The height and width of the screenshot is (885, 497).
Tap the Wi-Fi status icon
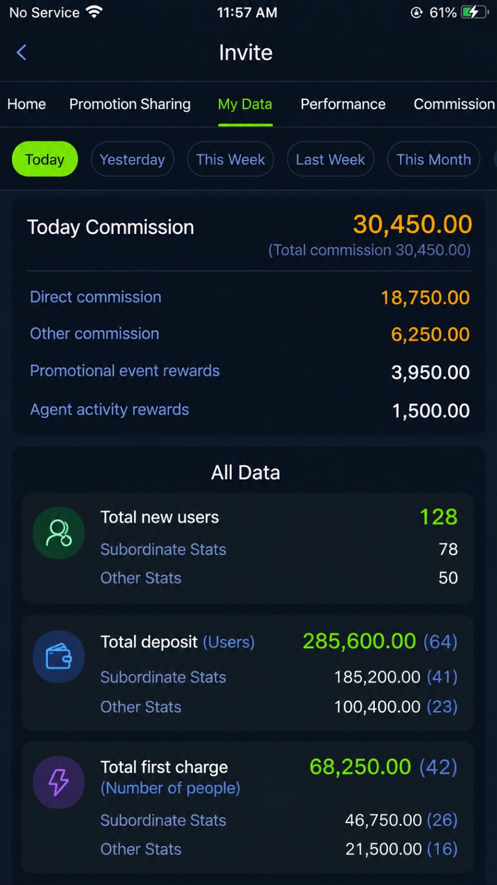tap(94, 12)
